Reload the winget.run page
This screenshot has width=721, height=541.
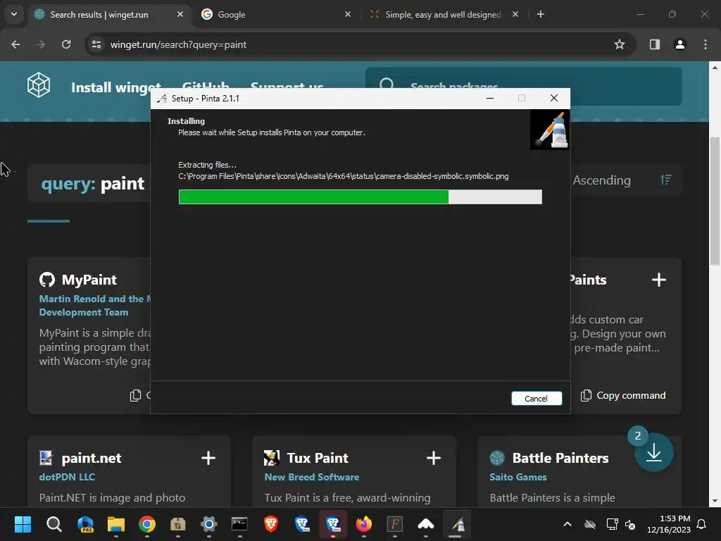(66, 44)
